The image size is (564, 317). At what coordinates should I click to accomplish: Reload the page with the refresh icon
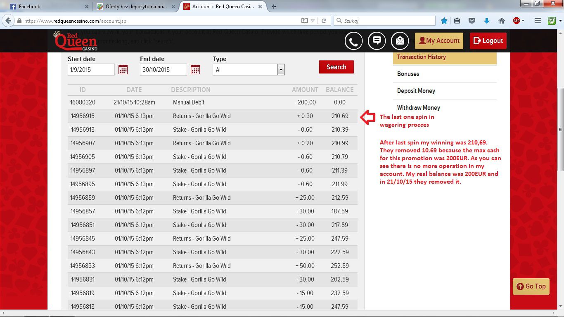coord(324,21)
